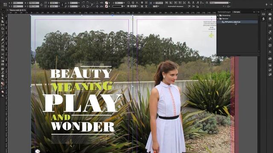Toggle the Fill/Stroke swatch in the toolbox
273x153 pixels.
pyautogui.click(x=3, y=84)
